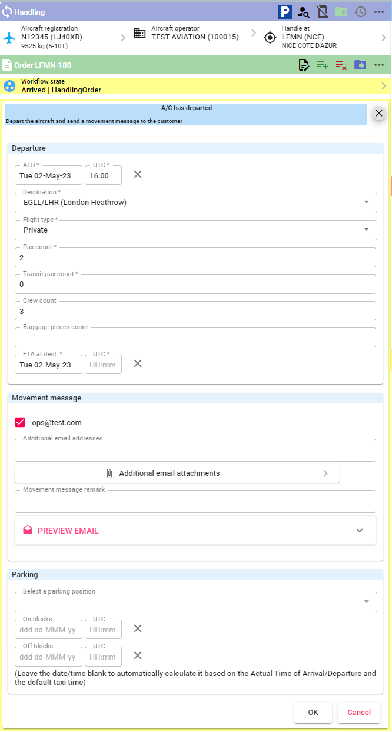Click the person search icon
The image size is (392, 732).
(x=304, y=12)
